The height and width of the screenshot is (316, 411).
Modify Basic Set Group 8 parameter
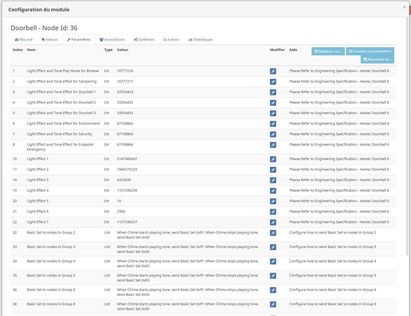[x=273, y=304]
